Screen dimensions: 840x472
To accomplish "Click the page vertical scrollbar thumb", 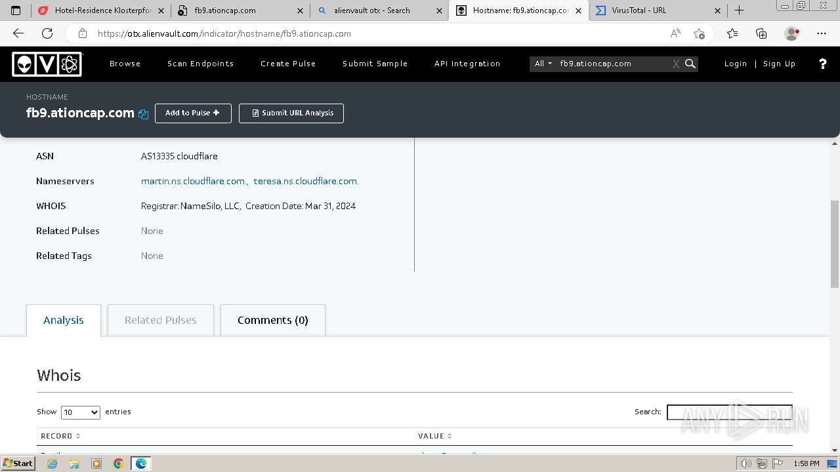I will [835, 244].
